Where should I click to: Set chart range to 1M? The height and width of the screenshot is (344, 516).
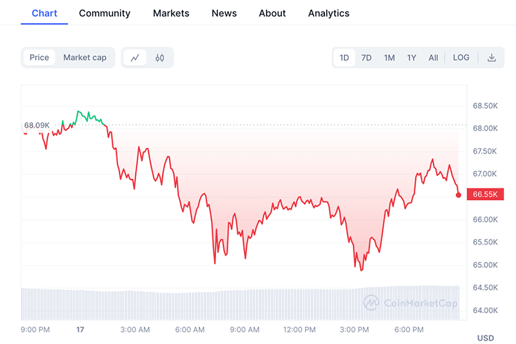click(389, 57)
